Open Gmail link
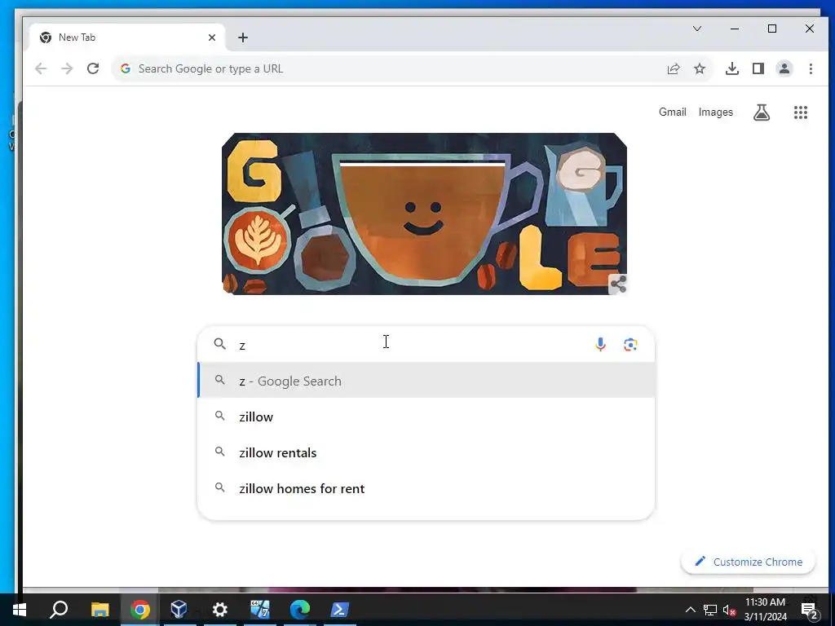Image resolution: width=835 pixels, height=626 pixels. (672, 112)
